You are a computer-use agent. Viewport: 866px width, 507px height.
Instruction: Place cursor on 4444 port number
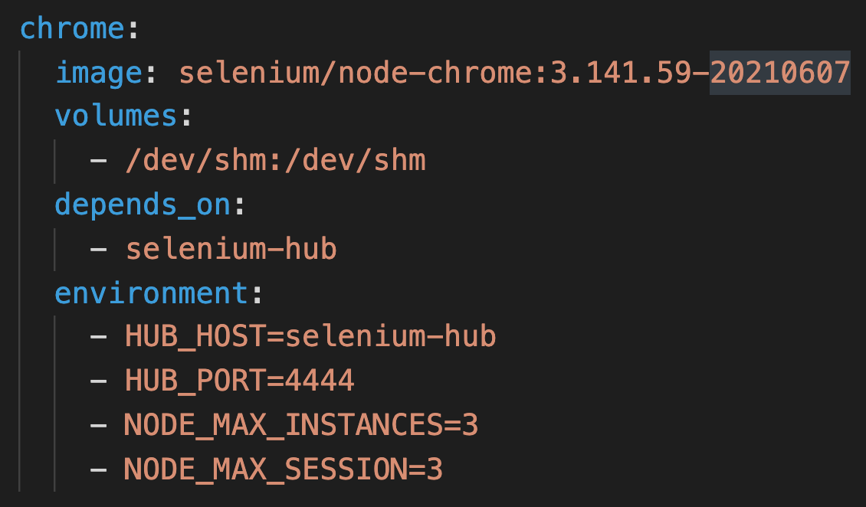[320, 381]
